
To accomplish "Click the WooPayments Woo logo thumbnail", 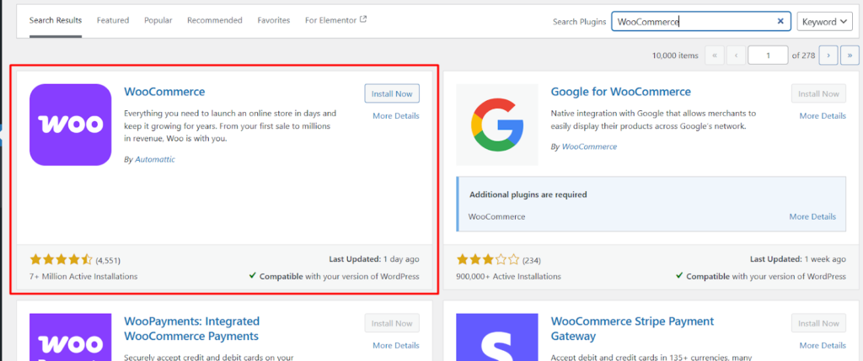I will click(x=71, y=337).
